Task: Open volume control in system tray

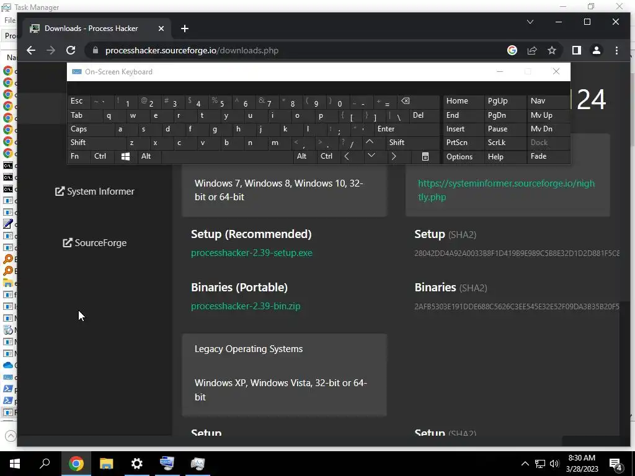Action: pyautogui.click(x=554, y=464)
